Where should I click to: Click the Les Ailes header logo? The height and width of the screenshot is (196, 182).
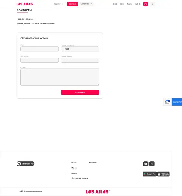click(25, 4)
